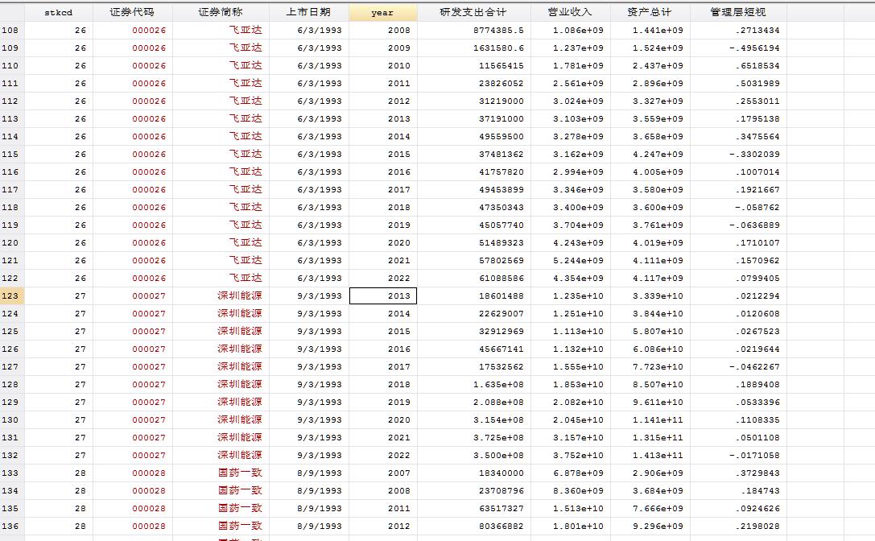Click 9/3/1993 date cell in row 130

[x=309, y=420]
